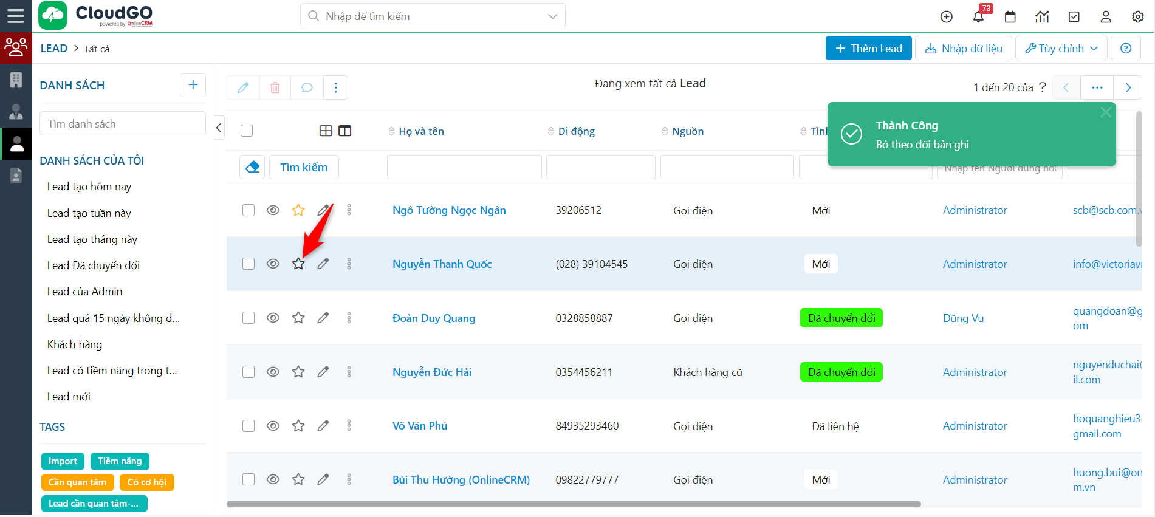
Task: Check the Nguyễn Đức Hải row
Action: [x=248, y=372]
